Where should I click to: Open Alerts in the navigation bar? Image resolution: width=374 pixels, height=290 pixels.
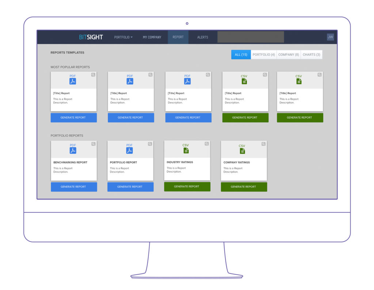pyautogui.click(x=203, y=37)
